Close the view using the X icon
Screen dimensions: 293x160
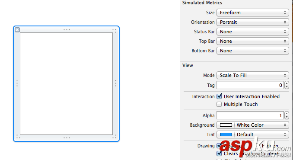click(17, 30)
